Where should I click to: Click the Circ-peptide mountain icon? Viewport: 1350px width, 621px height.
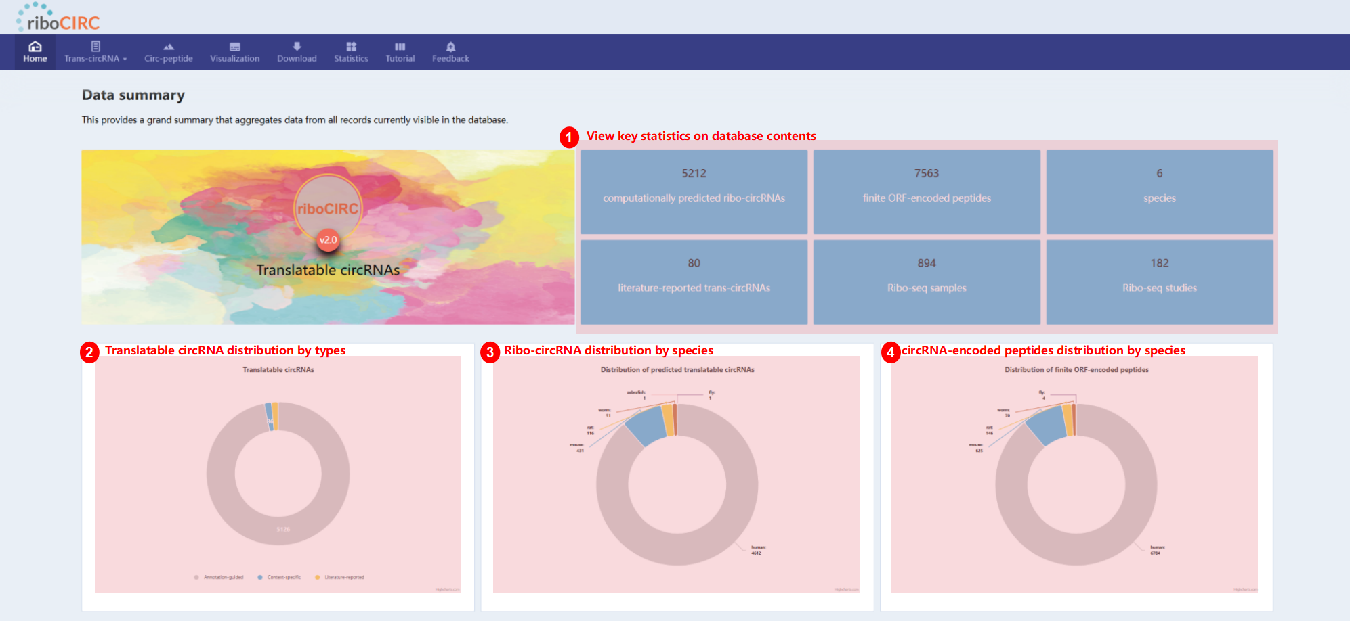(x=169, y=47)
